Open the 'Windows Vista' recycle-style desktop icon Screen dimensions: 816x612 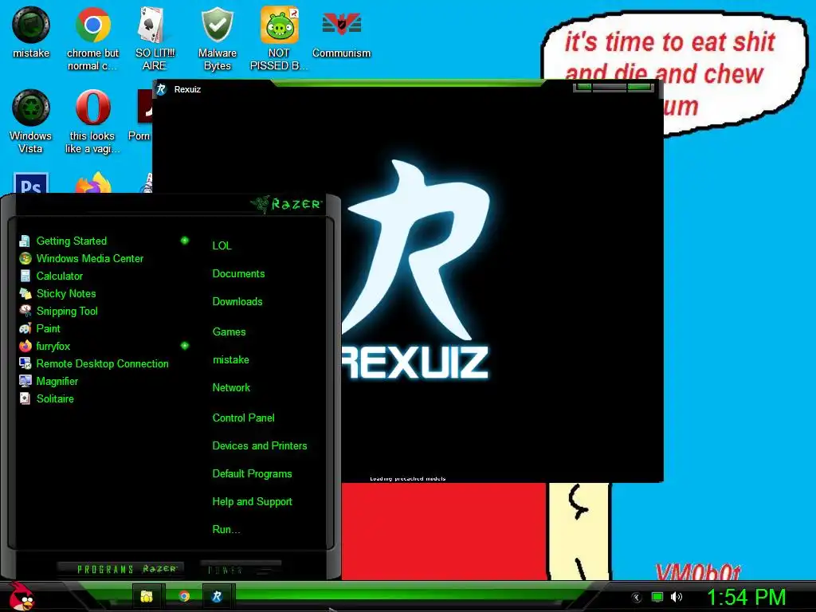coord(31,122)
